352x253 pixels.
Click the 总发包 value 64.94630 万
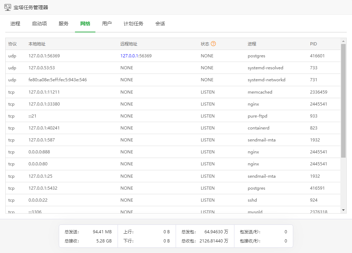[x=216, y=232]
